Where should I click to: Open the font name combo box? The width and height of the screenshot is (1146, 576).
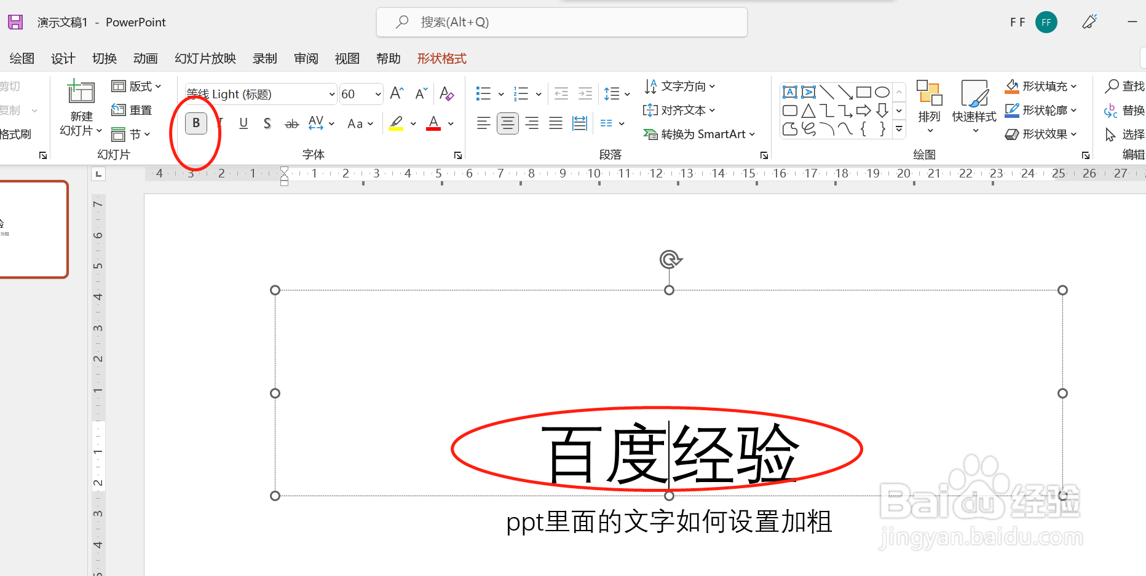click(261, 94)
